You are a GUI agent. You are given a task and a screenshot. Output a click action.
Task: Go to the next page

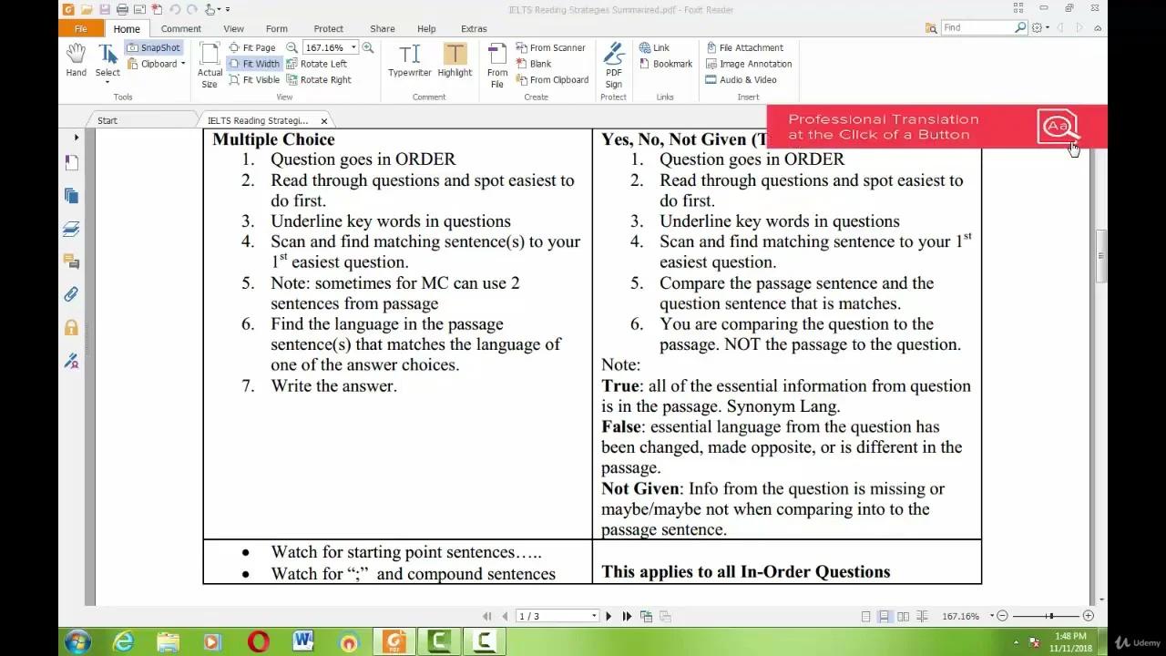click(x=609, y=616)
